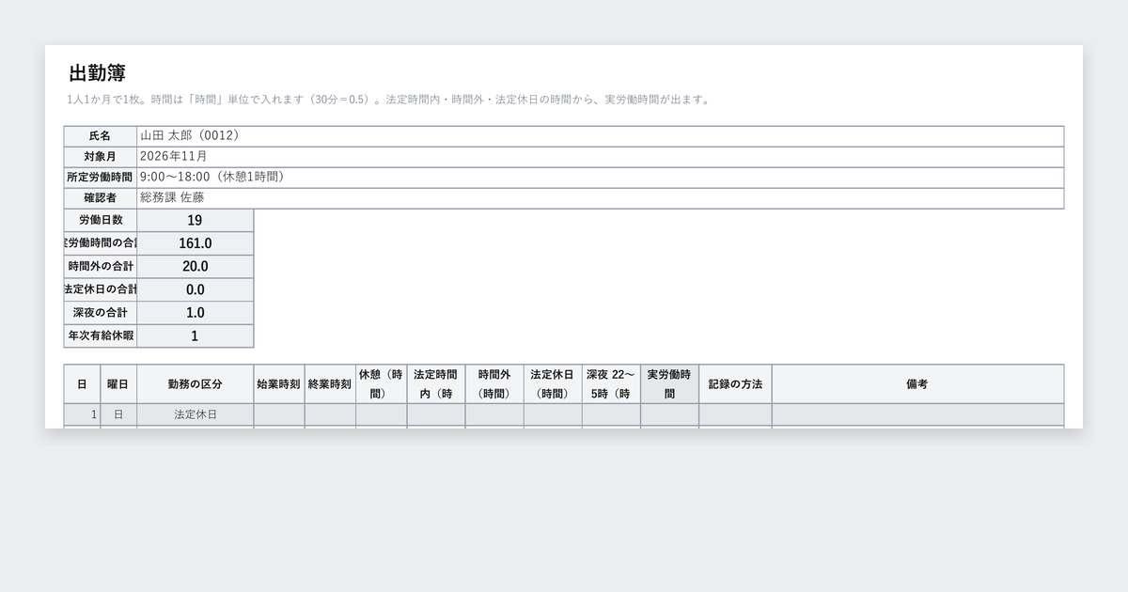Click the 勤務の区分 column header
Image resolution: width=1128 pixels, height=592 pixels.
click(196, 384)
